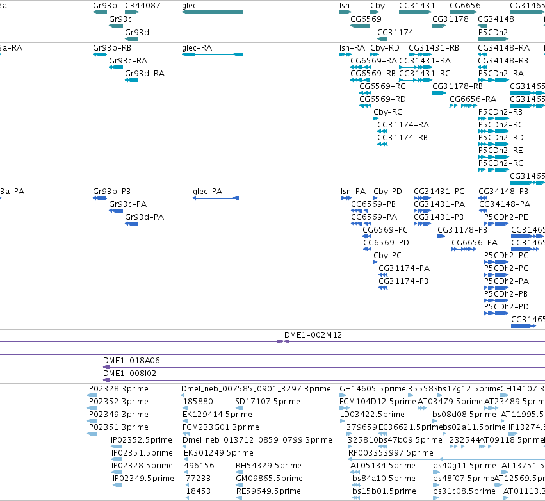Select the CG31431-RC transcript label
This screenshot has width=545, height=501.
(x=425, y=74)
